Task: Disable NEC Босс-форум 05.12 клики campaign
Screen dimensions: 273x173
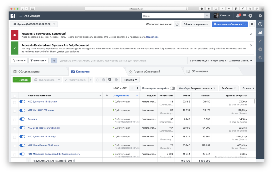Action: pos(22,128)
